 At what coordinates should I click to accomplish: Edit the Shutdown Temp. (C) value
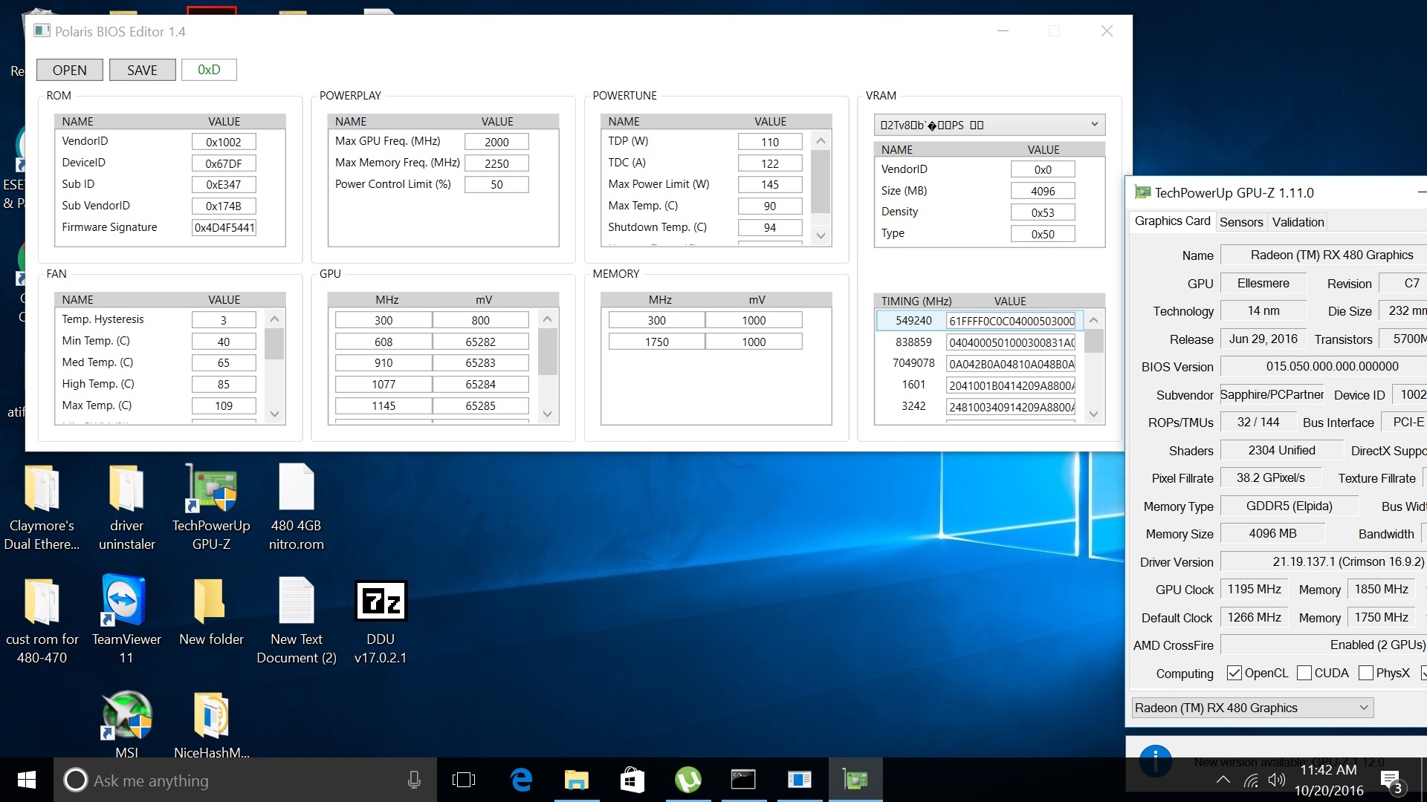pos(770,228)
